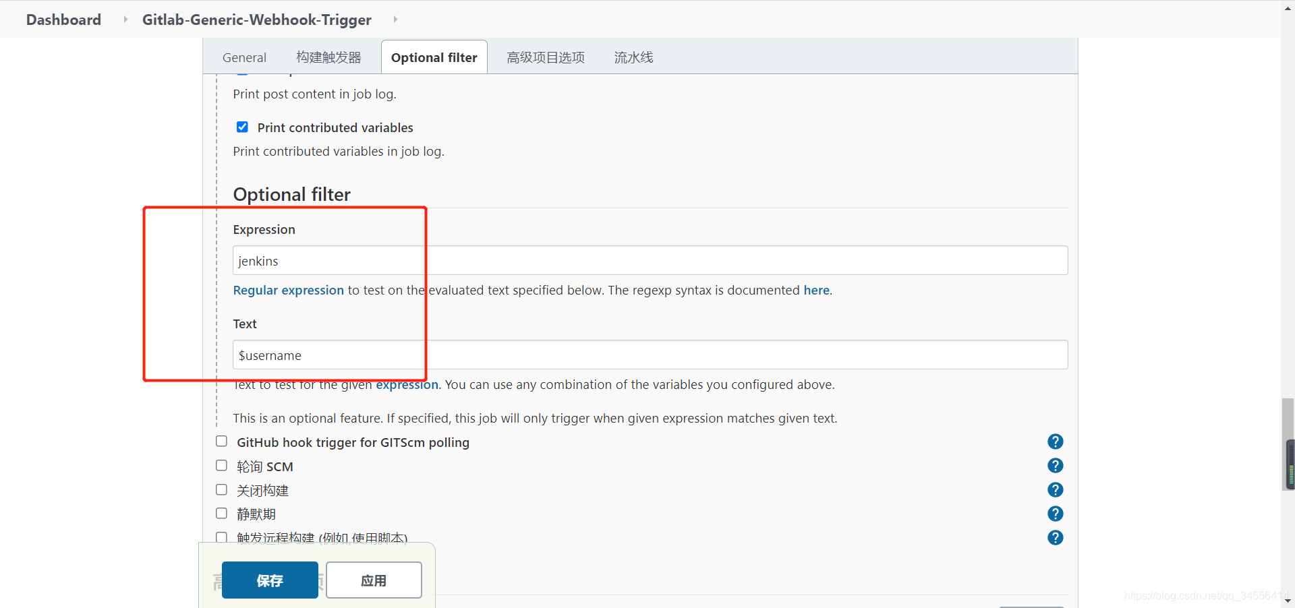
Task: Open the 高级项目选项 tab
Action: (x=546, y=57)
